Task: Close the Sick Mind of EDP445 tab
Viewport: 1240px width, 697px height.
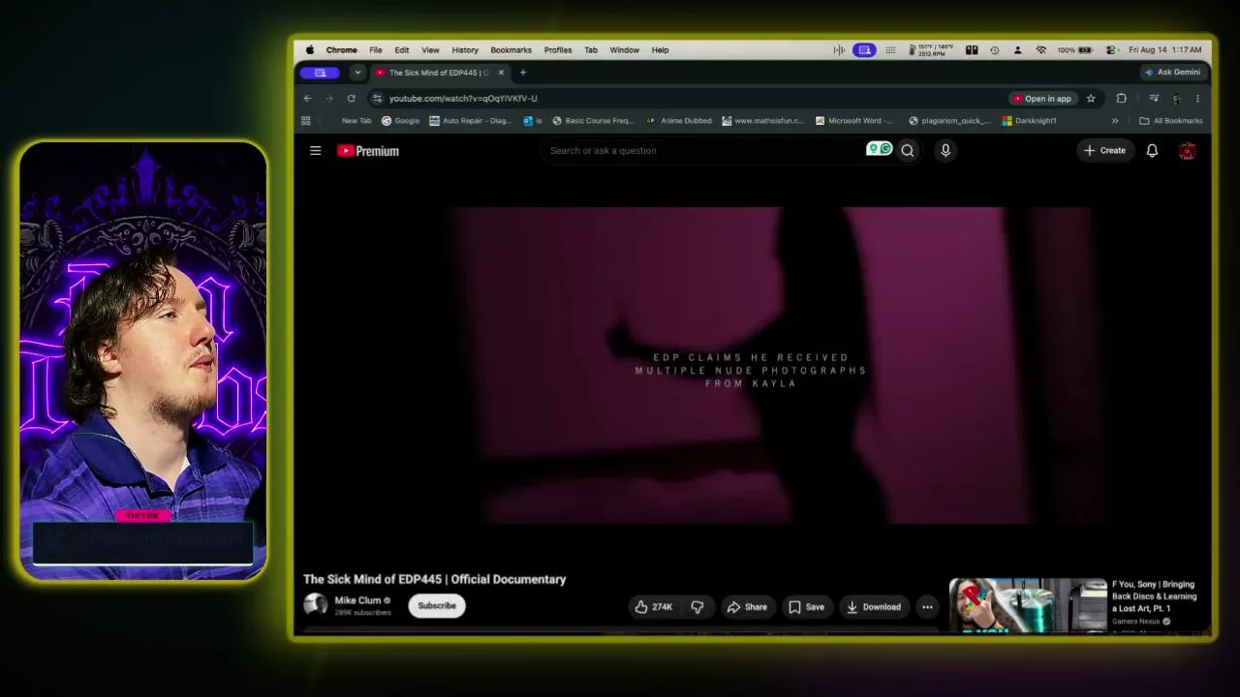Action: [x=501, y=73]
